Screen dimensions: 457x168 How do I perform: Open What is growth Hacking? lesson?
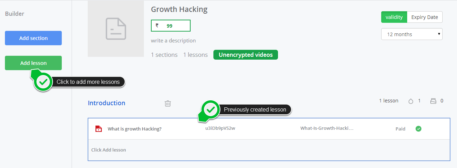(134, 129)
